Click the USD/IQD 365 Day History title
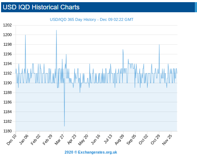This screenshot has height=157, width=197. point(92,19)
